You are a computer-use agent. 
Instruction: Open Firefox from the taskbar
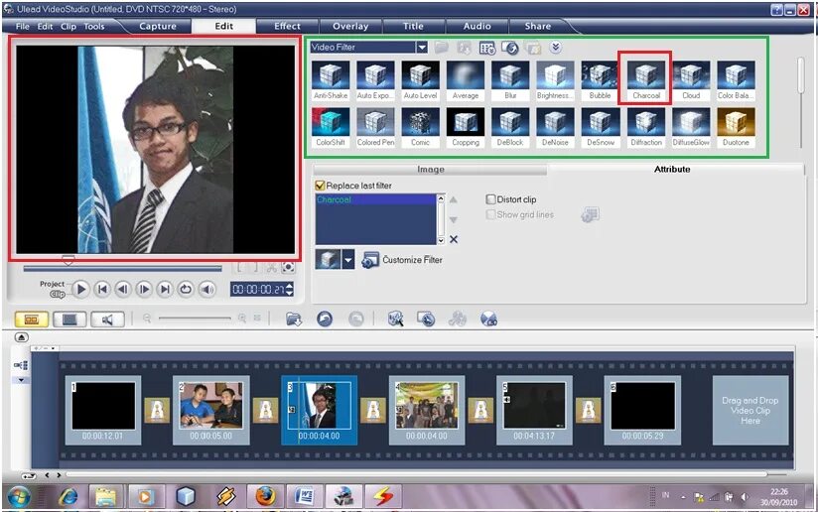click(x=265, y=496)
